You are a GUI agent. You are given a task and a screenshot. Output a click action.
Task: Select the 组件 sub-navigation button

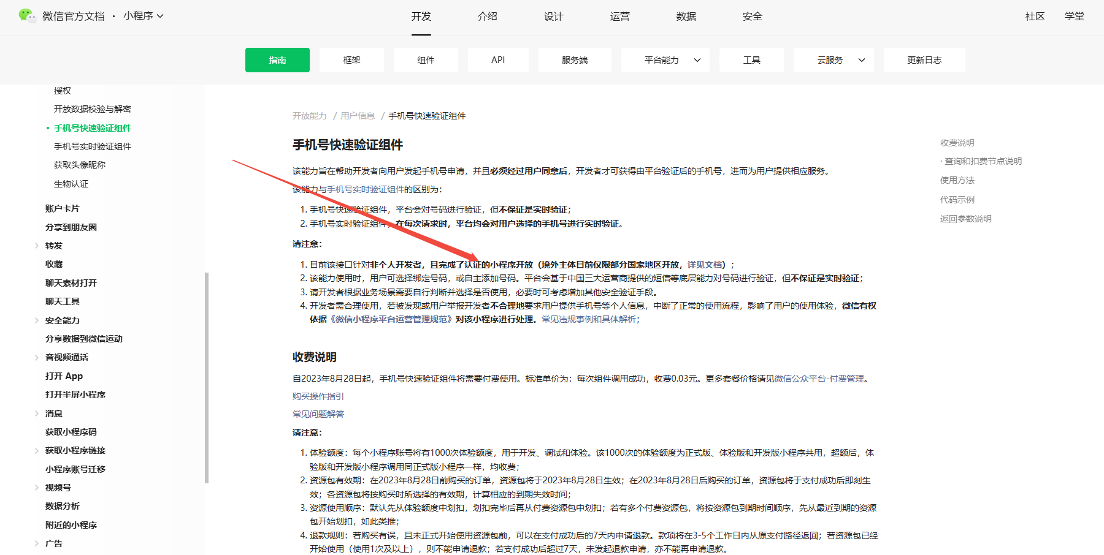coord(426,60)
